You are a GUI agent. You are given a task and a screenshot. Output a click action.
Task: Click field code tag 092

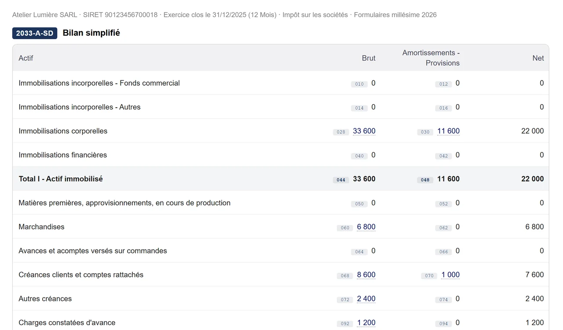345,323
